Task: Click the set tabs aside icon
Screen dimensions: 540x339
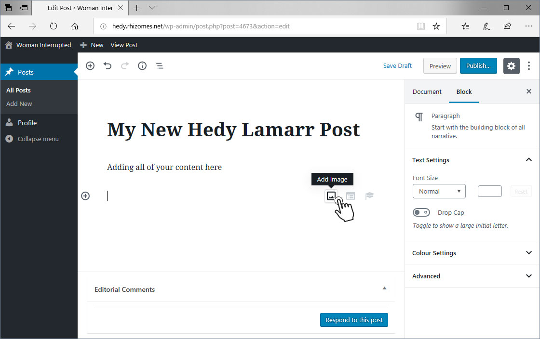Action: click(24, 8)
